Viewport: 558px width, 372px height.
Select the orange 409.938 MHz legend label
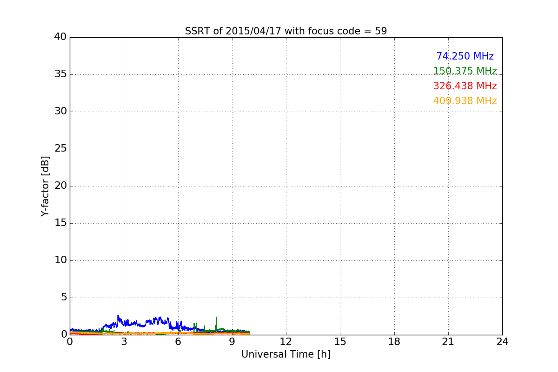(465, 101)
